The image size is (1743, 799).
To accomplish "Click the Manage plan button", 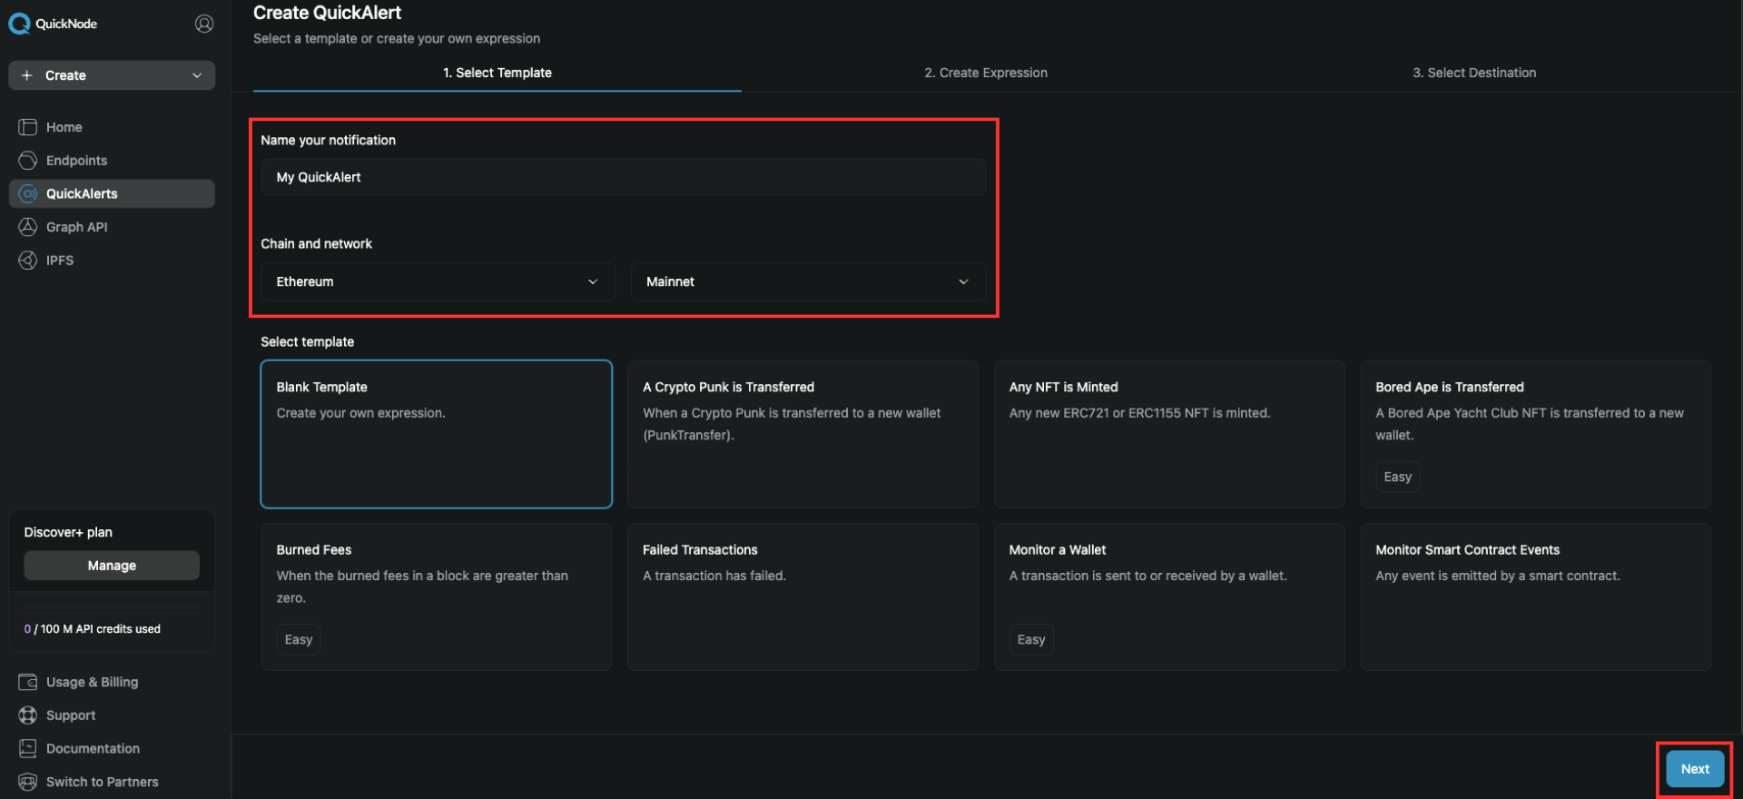I will (112, 566).
